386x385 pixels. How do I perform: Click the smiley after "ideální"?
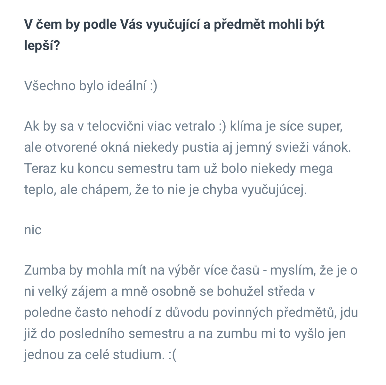click(154, 86)
